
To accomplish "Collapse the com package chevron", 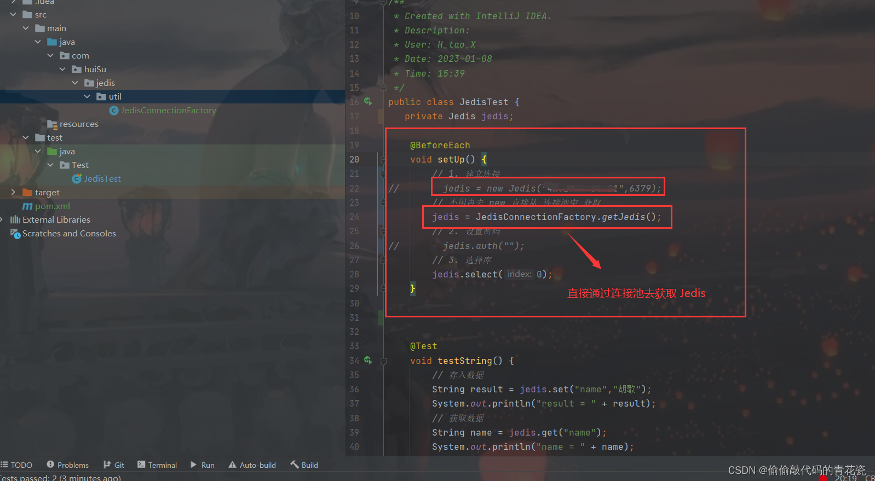I will [50, 55].
